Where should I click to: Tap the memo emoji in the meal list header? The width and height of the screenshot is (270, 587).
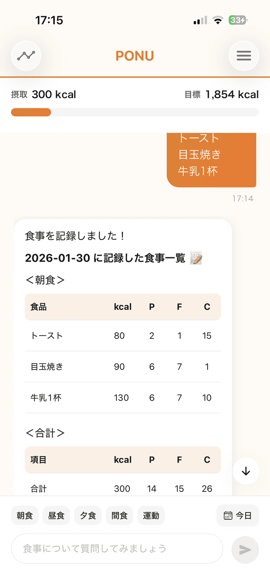click(195, 258)
